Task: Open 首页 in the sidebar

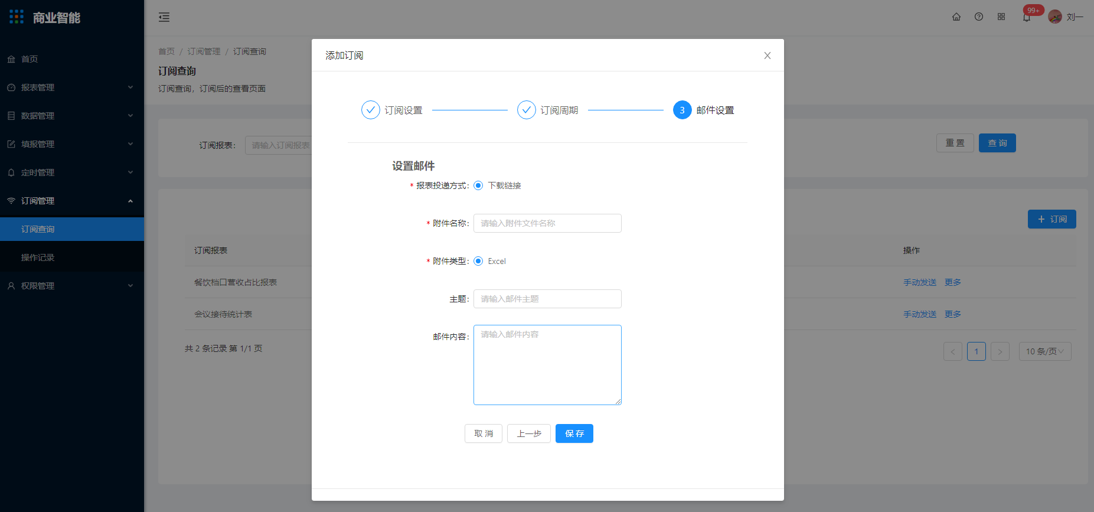Action: click(72, 59)
